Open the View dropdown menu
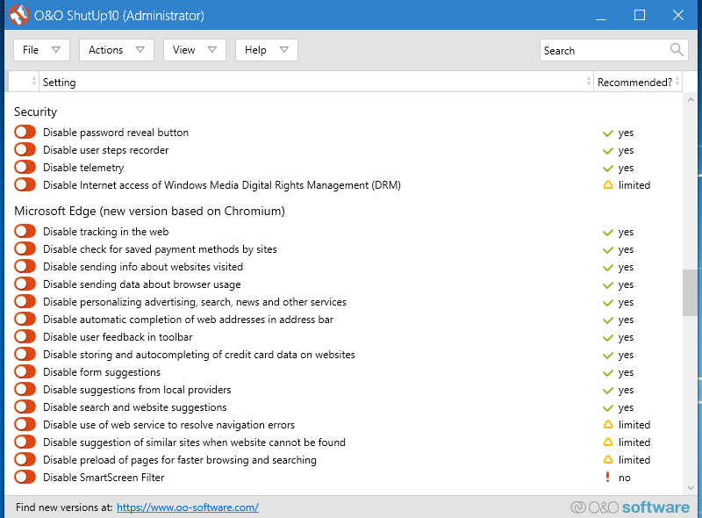The height and width of the screenshot is (518, 702). [x=195, y=50]
